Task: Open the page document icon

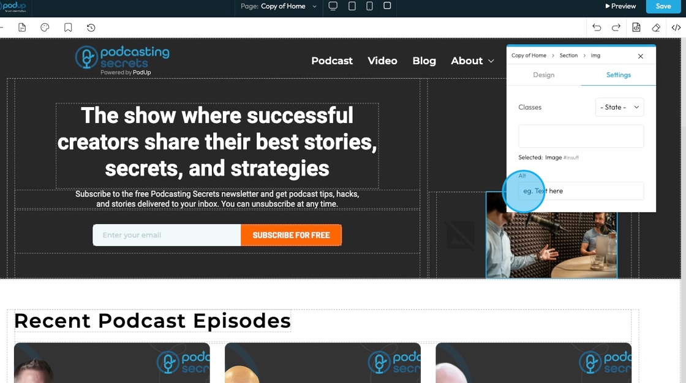Action: click(22, 28)
